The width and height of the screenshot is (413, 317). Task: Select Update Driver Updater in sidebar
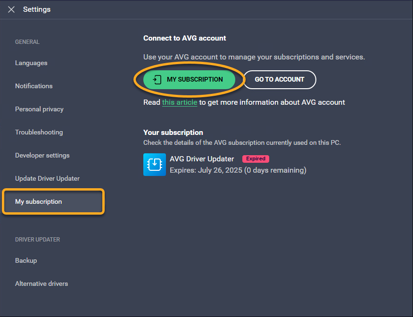click(x=47, y=179)
